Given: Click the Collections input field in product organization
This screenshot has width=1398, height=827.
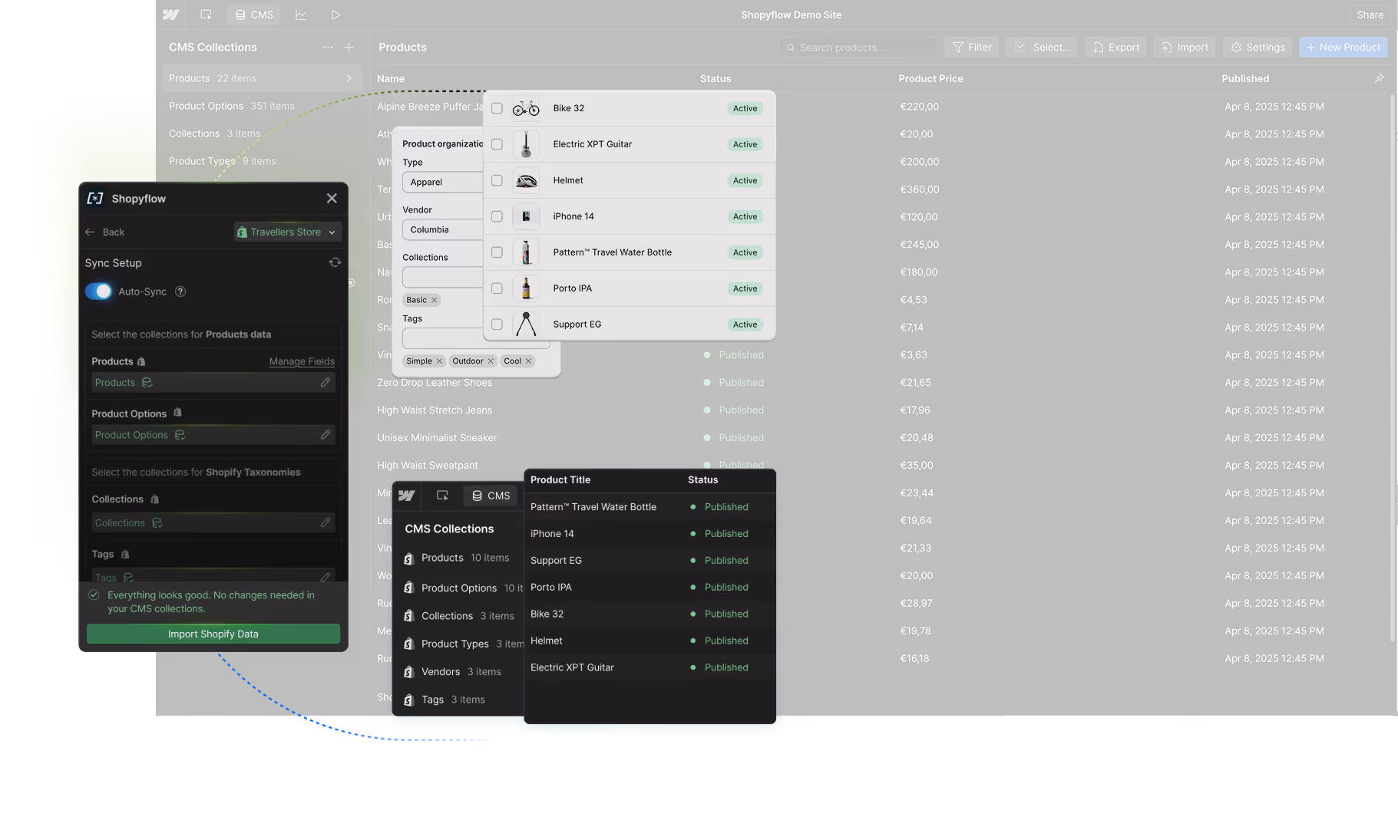Looking at the screenshot, I should tap(443, 277).
